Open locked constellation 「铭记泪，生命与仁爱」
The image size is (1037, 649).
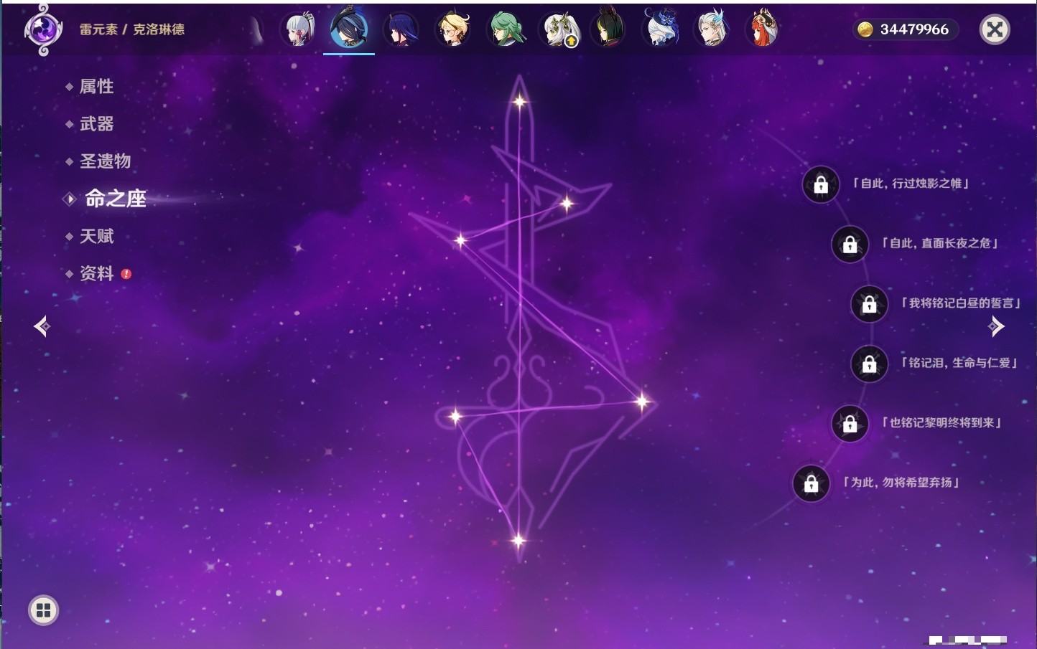tap(869, 364)
